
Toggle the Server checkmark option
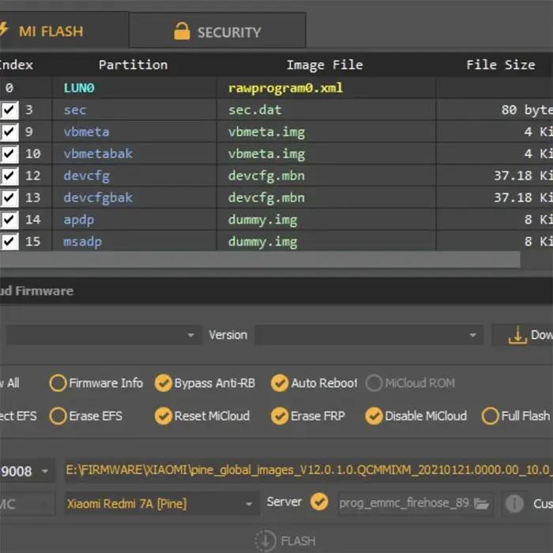[x=319, y=502]
